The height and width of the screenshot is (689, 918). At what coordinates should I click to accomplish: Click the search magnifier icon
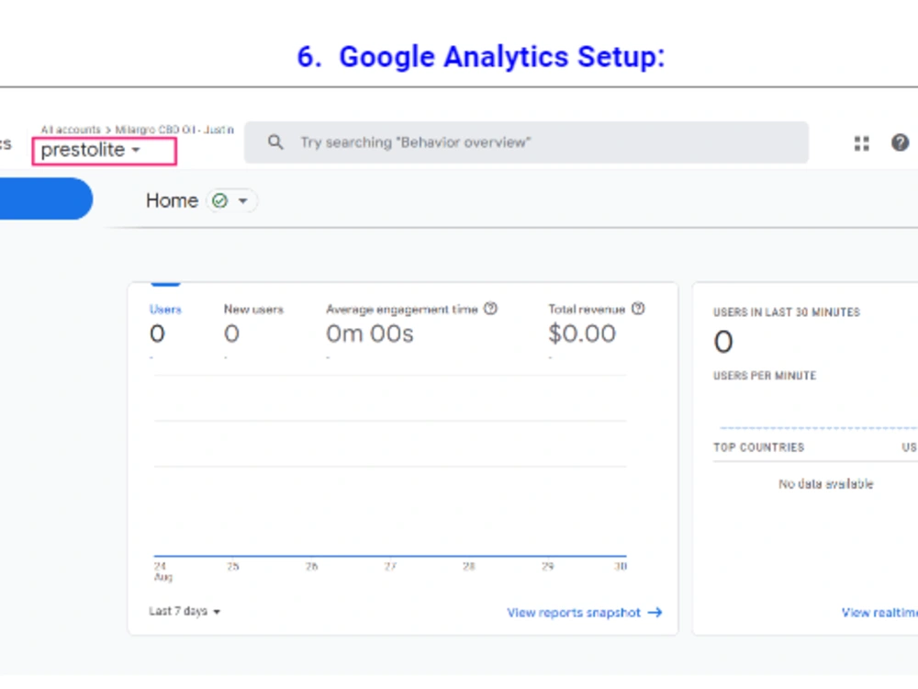[x=275, y=142]
